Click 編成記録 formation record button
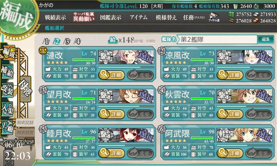This screenshot has height=166, width=277. 25,123
